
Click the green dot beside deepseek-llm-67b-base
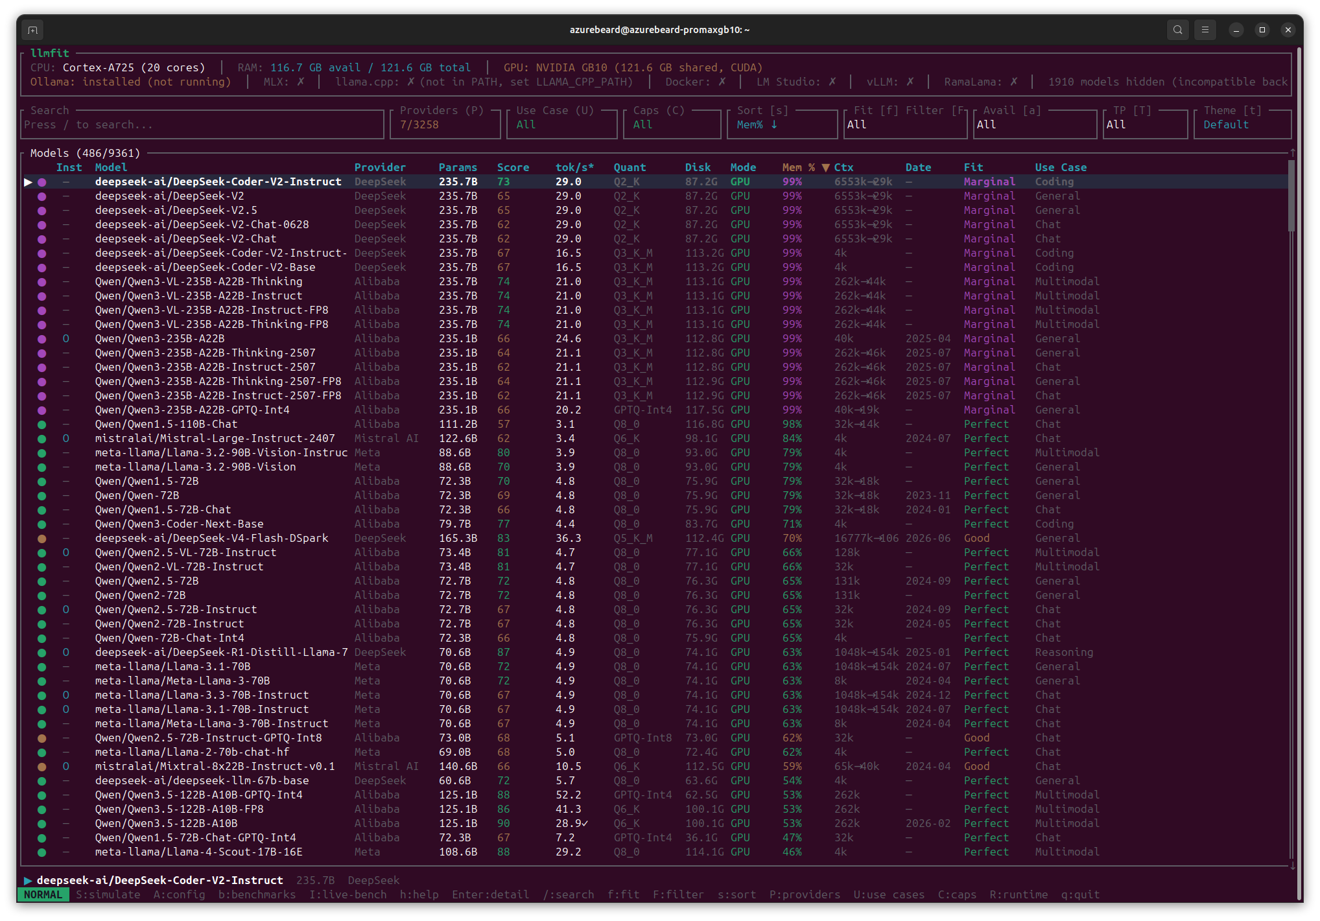pyautogui.click(x=42, y=781)
